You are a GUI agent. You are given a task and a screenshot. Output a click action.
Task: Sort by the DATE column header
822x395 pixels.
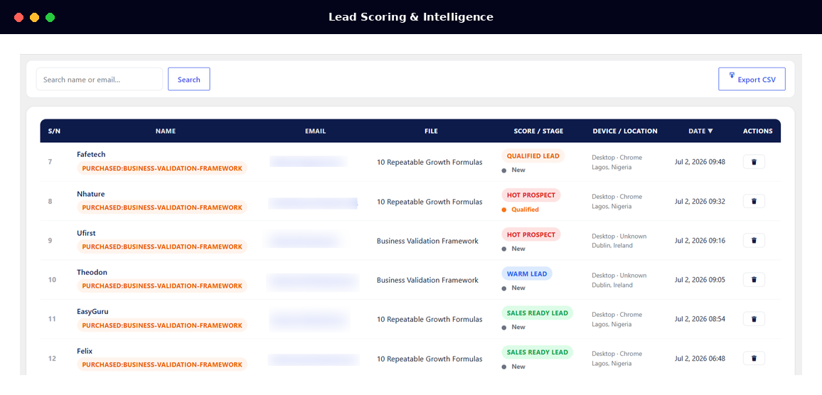pos(700,131)
